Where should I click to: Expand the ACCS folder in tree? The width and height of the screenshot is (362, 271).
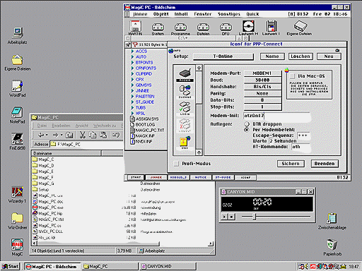click(x=132, y=52)
